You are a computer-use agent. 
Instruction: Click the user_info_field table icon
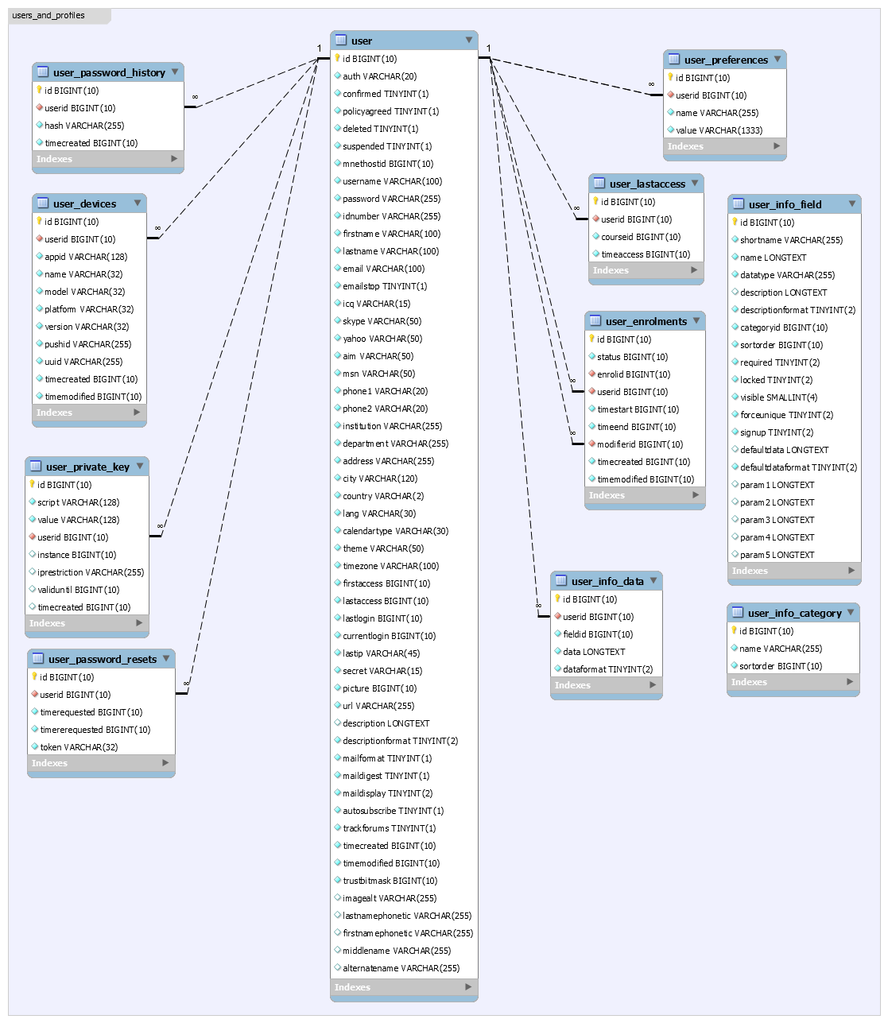pos(739,204)
